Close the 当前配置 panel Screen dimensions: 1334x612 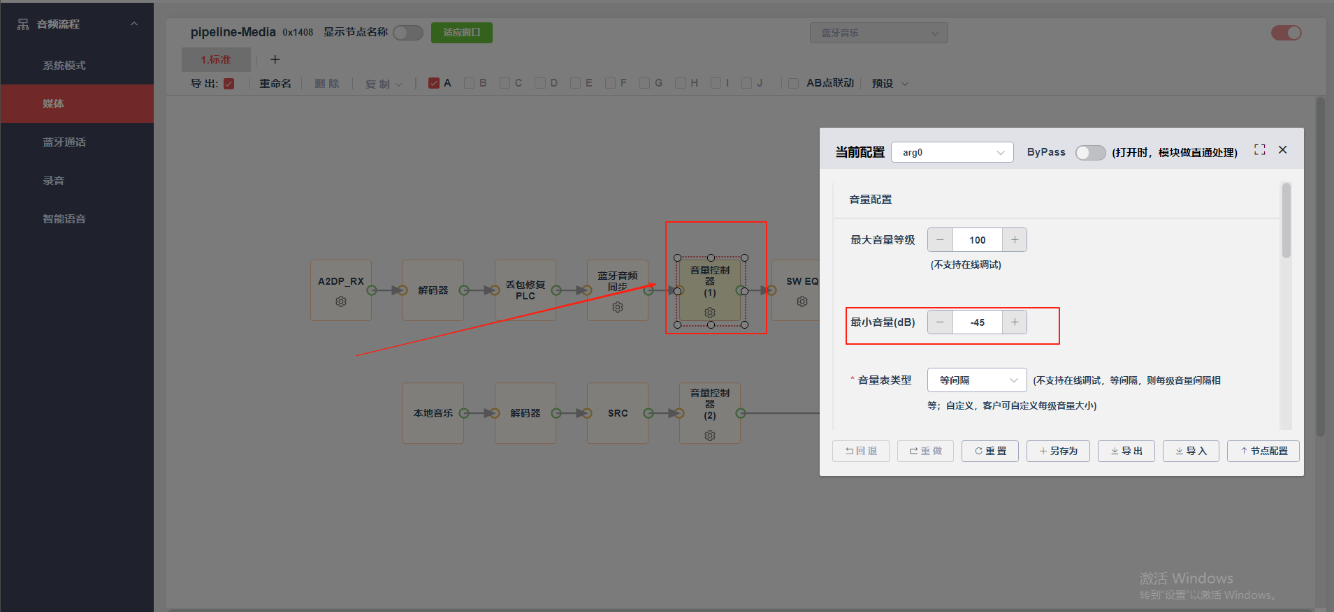pos(1283,150)
